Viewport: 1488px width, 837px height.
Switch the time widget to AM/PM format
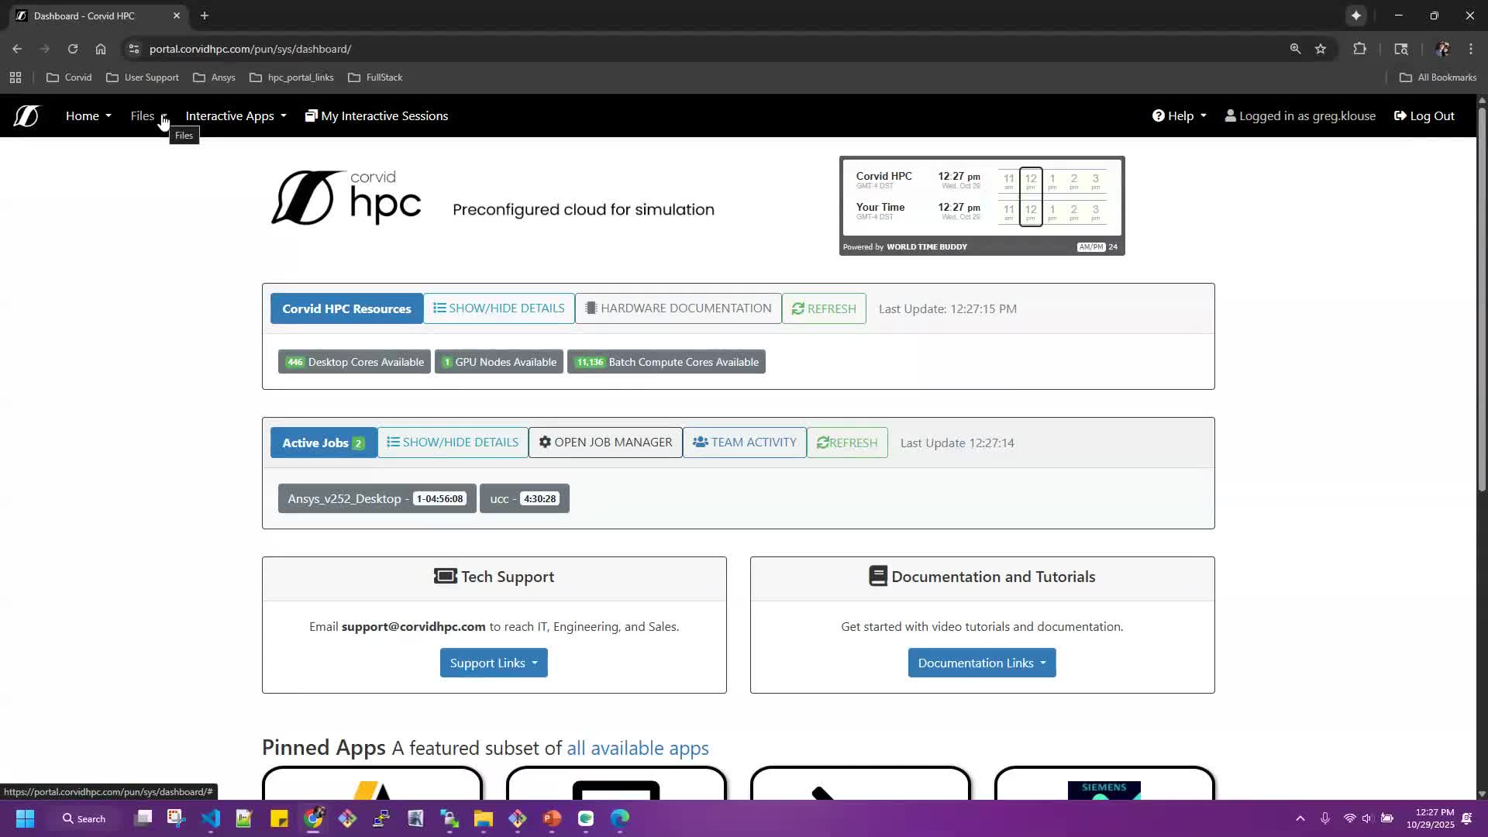pos(1090,247)
